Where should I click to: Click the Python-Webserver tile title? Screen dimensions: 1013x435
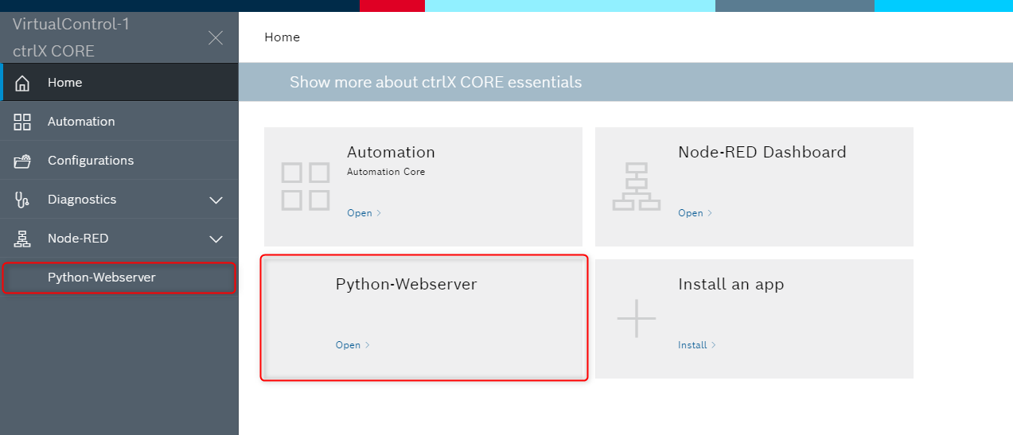point(406,285)
